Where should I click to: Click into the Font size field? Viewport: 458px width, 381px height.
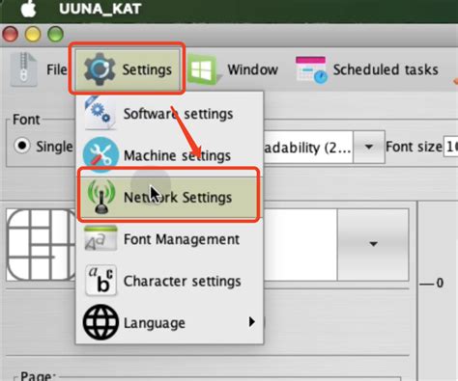[450, 147]
